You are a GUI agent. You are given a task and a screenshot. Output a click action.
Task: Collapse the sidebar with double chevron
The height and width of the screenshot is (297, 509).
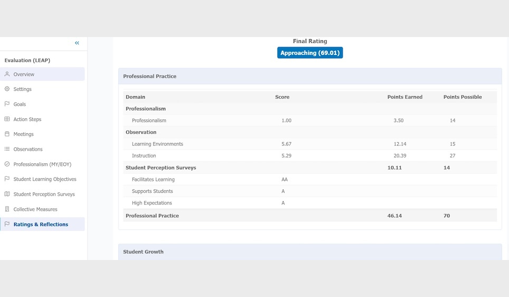pos(77,43)
